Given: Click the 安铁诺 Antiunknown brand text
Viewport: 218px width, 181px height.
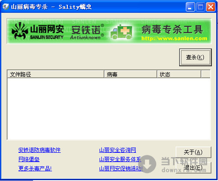Looking at the screenshot, I should click(x=87, y=32).
